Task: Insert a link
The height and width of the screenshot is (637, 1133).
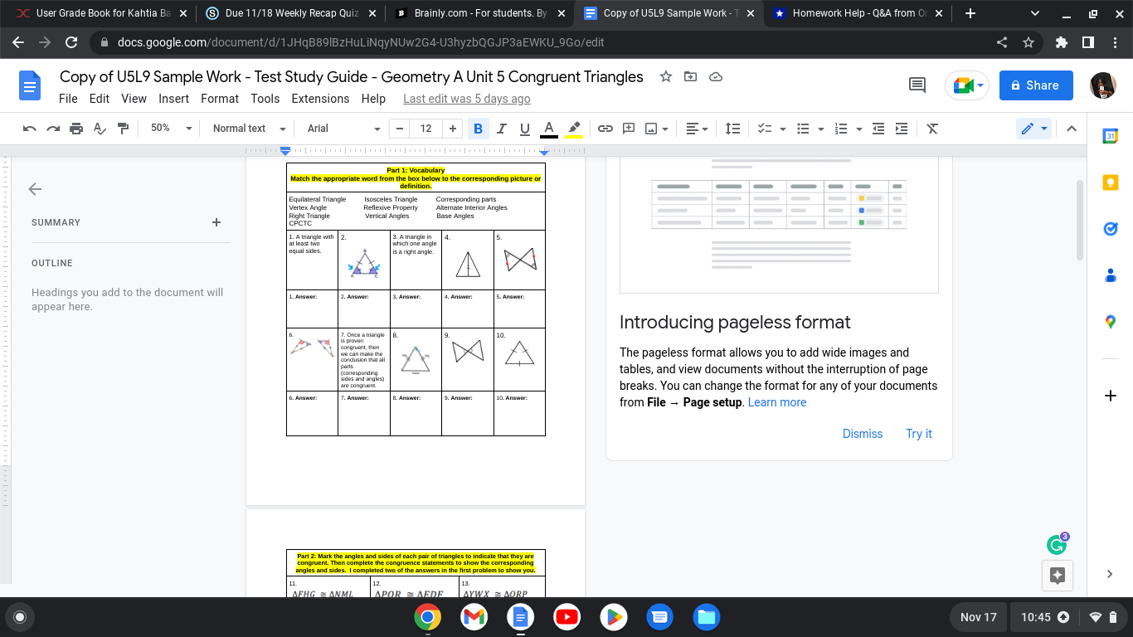Action: (x=605, y=128)
